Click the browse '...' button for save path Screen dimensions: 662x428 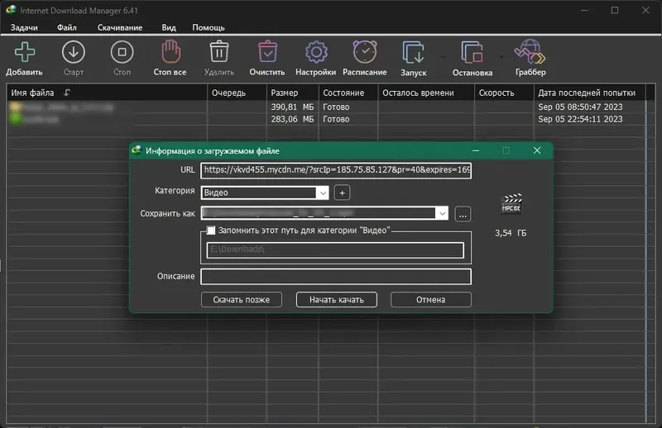pos(463,214)
